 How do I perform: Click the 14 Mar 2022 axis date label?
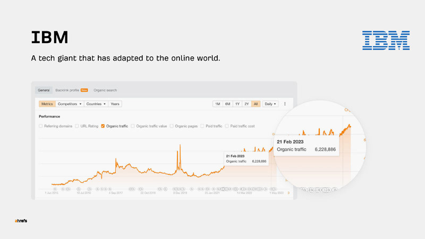pos(244,193)
